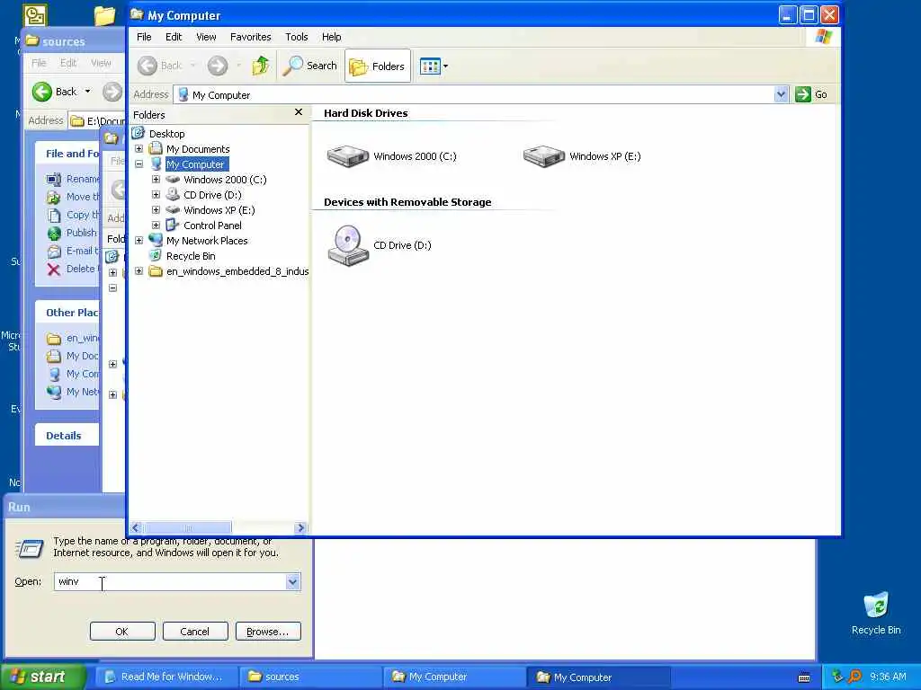The width and height of the screenshot is (921, 690).
Task: Expand en_windows_embedded_8 folder node
Action: click(139, 271)
